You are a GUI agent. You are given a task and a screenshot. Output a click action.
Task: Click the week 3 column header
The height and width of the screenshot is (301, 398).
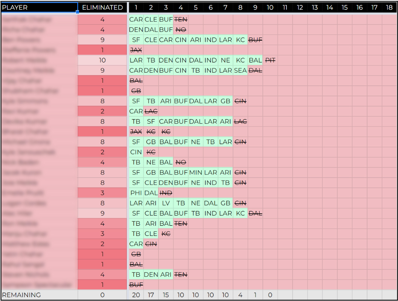pyautogui.click(x=166, y=8)
